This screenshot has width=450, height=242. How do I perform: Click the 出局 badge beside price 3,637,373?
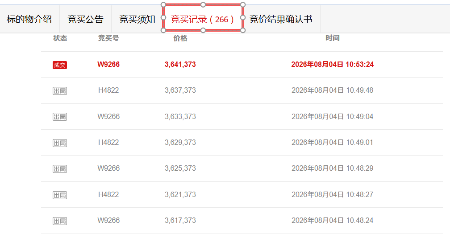click(x=60, y=91)
